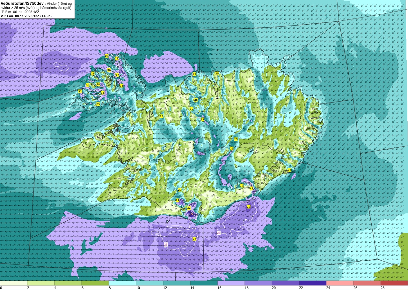Click the legend scale number '2'
The height and width of the screenshot is (290, 408).
click(x=27, y=288)
